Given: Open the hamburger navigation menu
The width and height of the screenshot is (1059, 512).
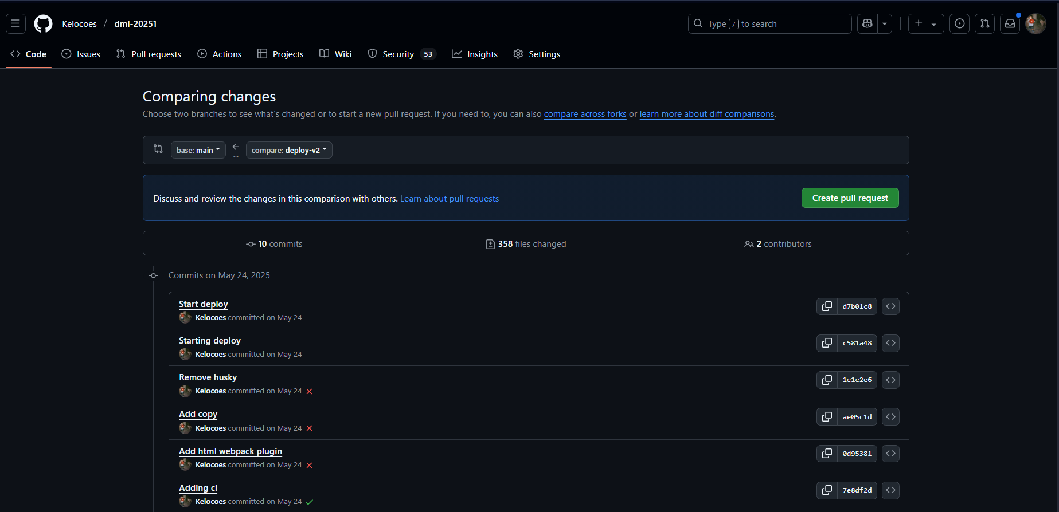Looking at the screenshot, I should [x=15, y=24].
